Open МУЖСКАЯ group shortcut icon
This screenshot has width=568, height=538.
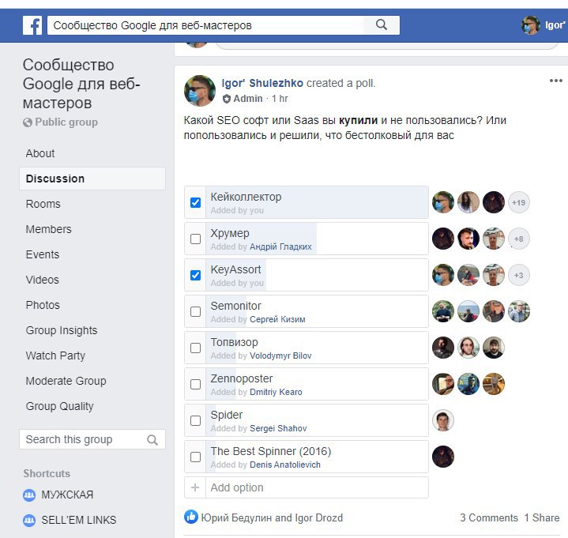click(x=29, y=495)
